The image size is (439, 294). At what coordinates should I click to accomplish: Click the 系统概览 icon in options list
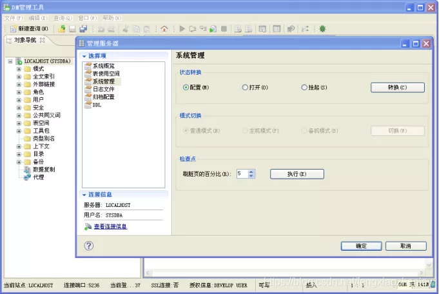88,66
